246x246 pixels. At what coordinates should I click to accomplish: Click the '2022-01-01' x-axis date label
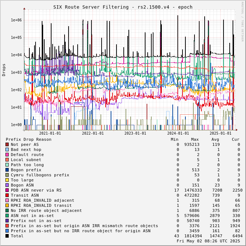click(x=93, y=134)
